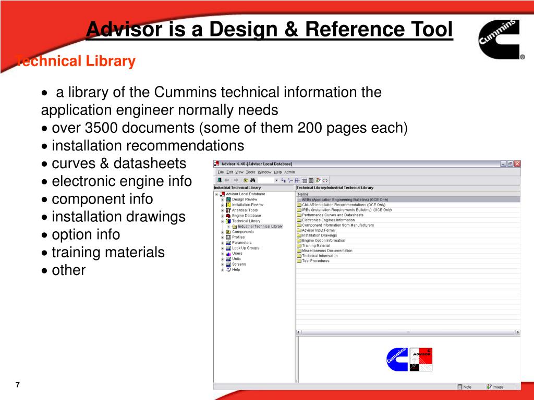This screenshot has height=400, width=534.
Task: Expand the Components tree node
Action: pos(222,232)
